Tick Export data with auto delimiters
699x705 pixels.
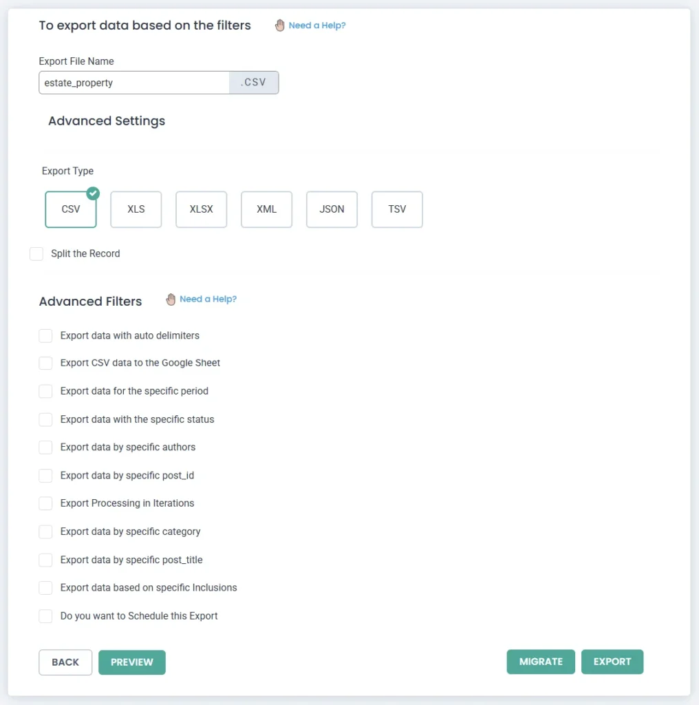[x=46, y=336]
